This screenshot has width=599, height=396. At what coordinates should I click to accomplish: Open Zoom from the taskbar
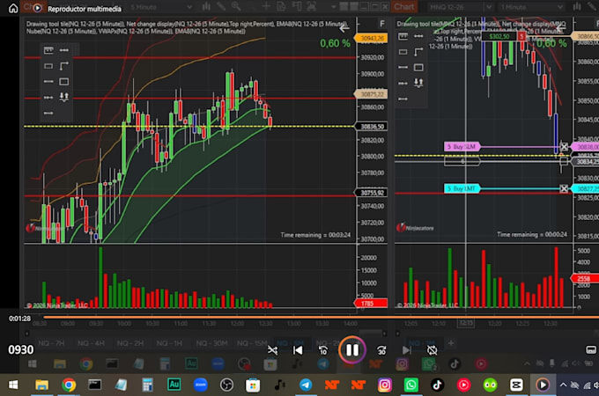point(200,385)
